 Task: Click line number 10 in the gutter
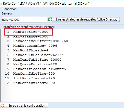7,74
